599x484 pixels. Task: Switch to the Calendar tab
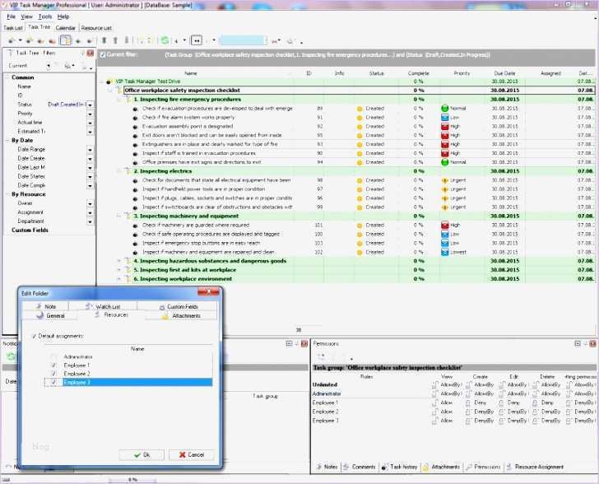pyautogui.click(x=65, y=28)
